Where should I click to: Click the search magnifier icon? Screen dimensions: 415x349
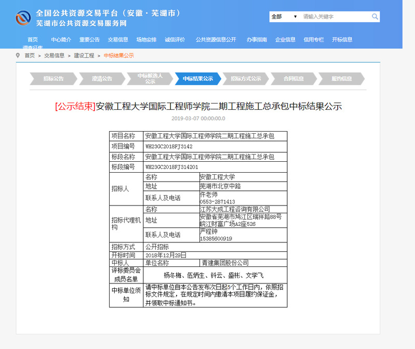(x=375, y=17)
